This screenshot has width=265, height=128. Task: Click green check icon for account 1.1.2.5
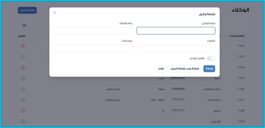pyautogui.click(x=23, y=78)
